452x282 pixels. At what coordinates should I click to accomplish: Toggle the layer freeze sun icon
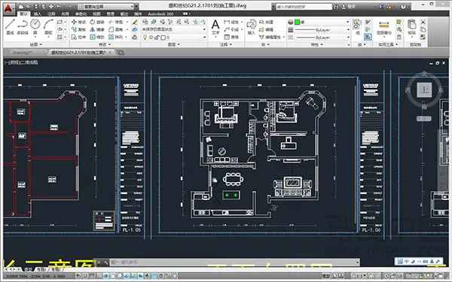click(x=151, y=38)
